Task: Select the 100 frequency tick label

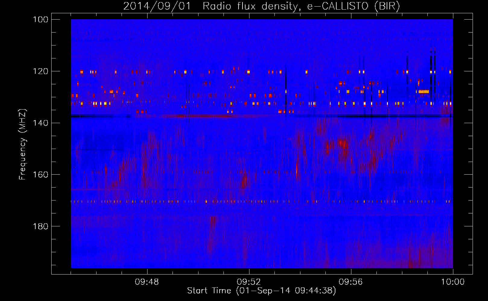Action: 40,20
